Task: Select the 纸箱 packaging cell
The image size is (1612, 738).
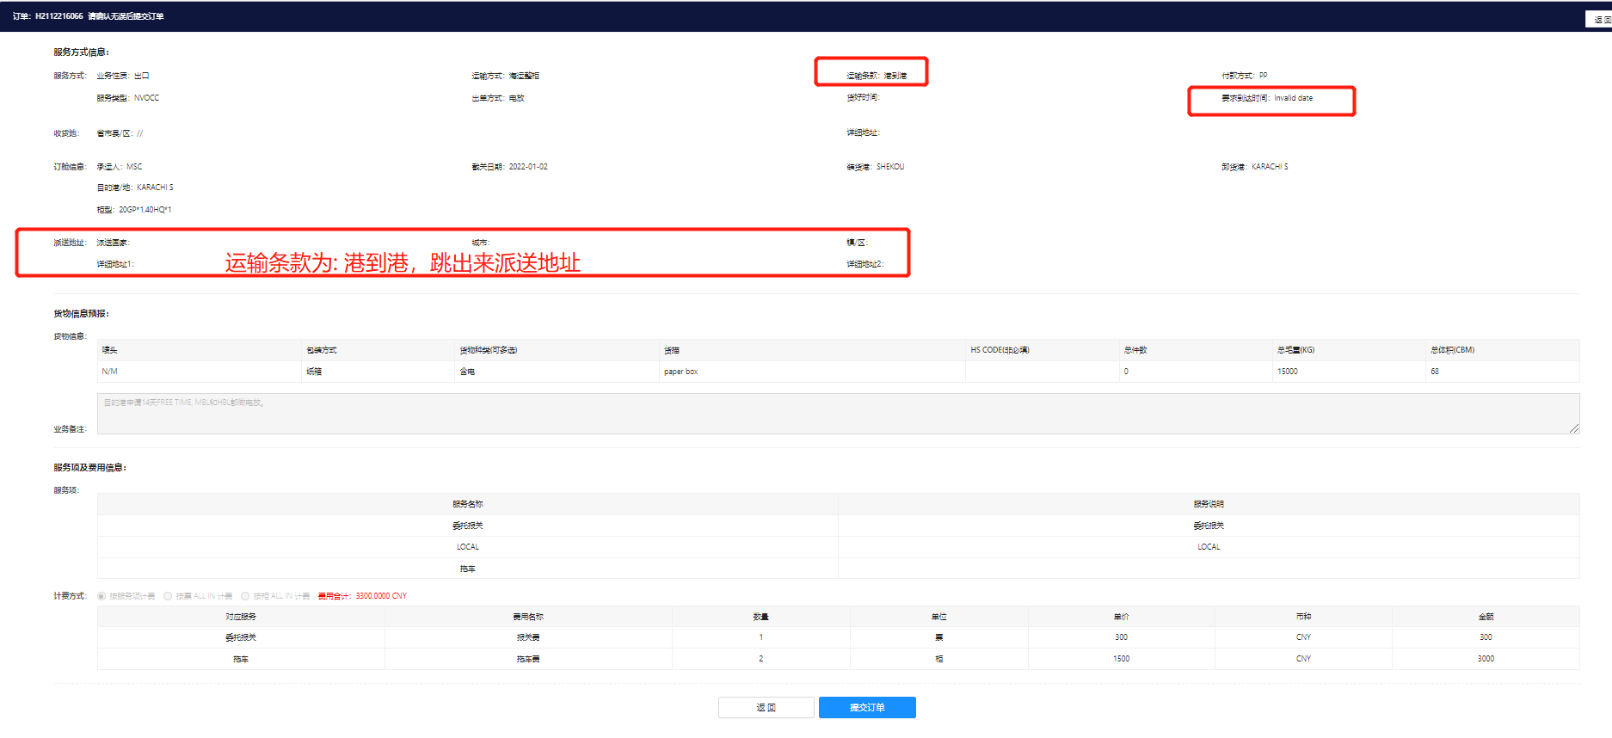Action: [x=314, y=372]
